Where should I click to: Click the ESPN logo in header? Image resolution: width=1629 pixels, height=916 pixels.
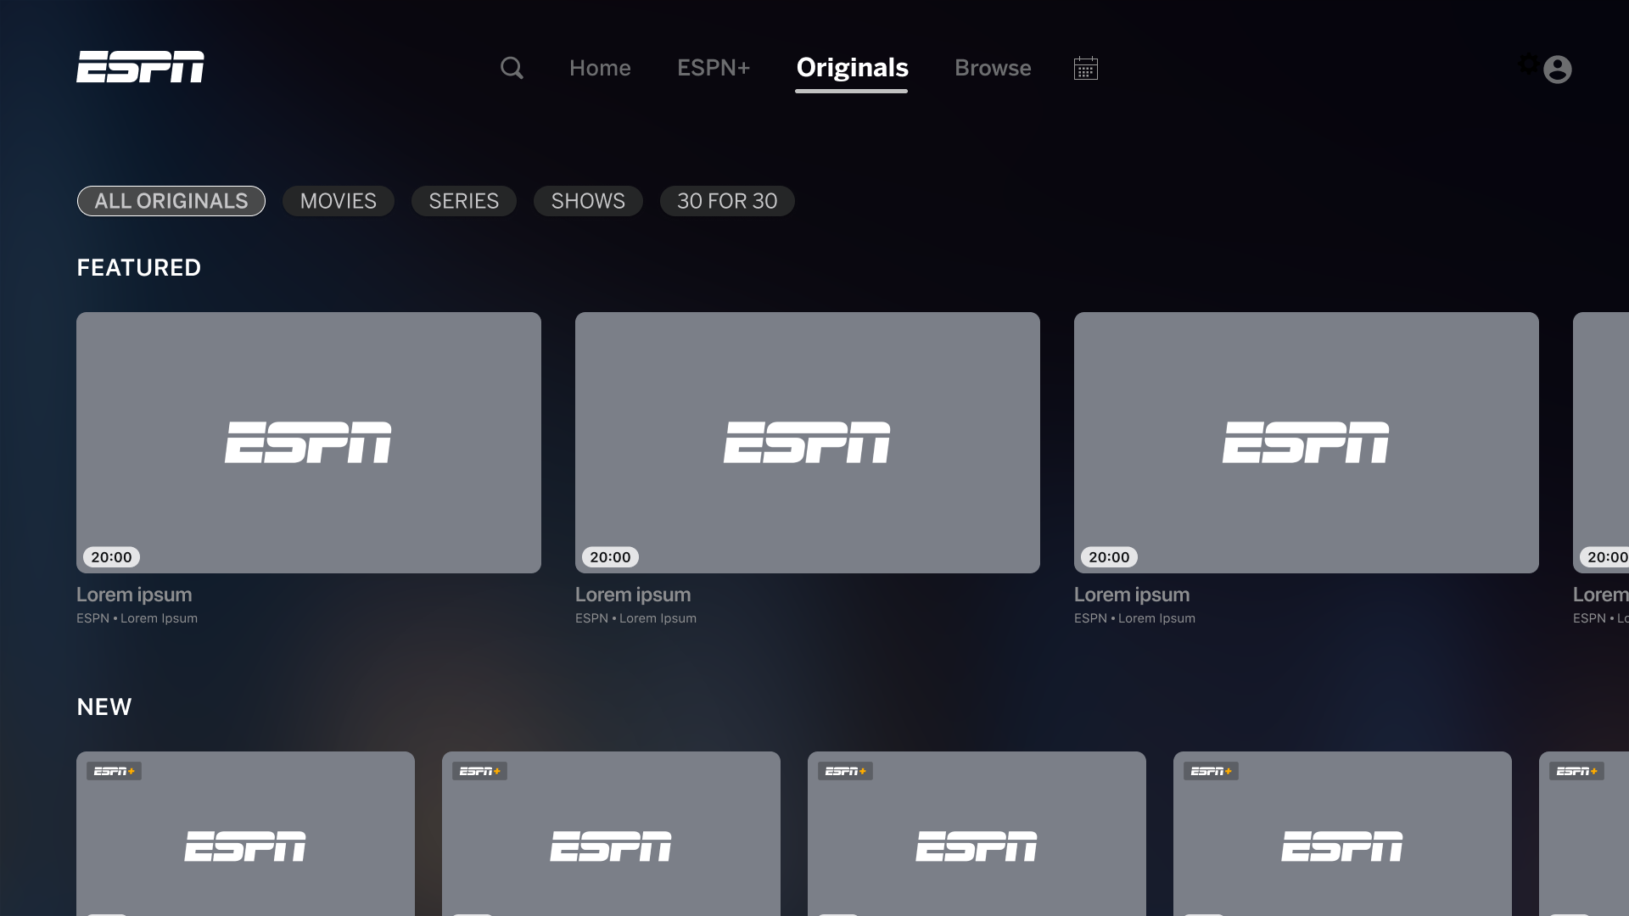coord(140,67)
